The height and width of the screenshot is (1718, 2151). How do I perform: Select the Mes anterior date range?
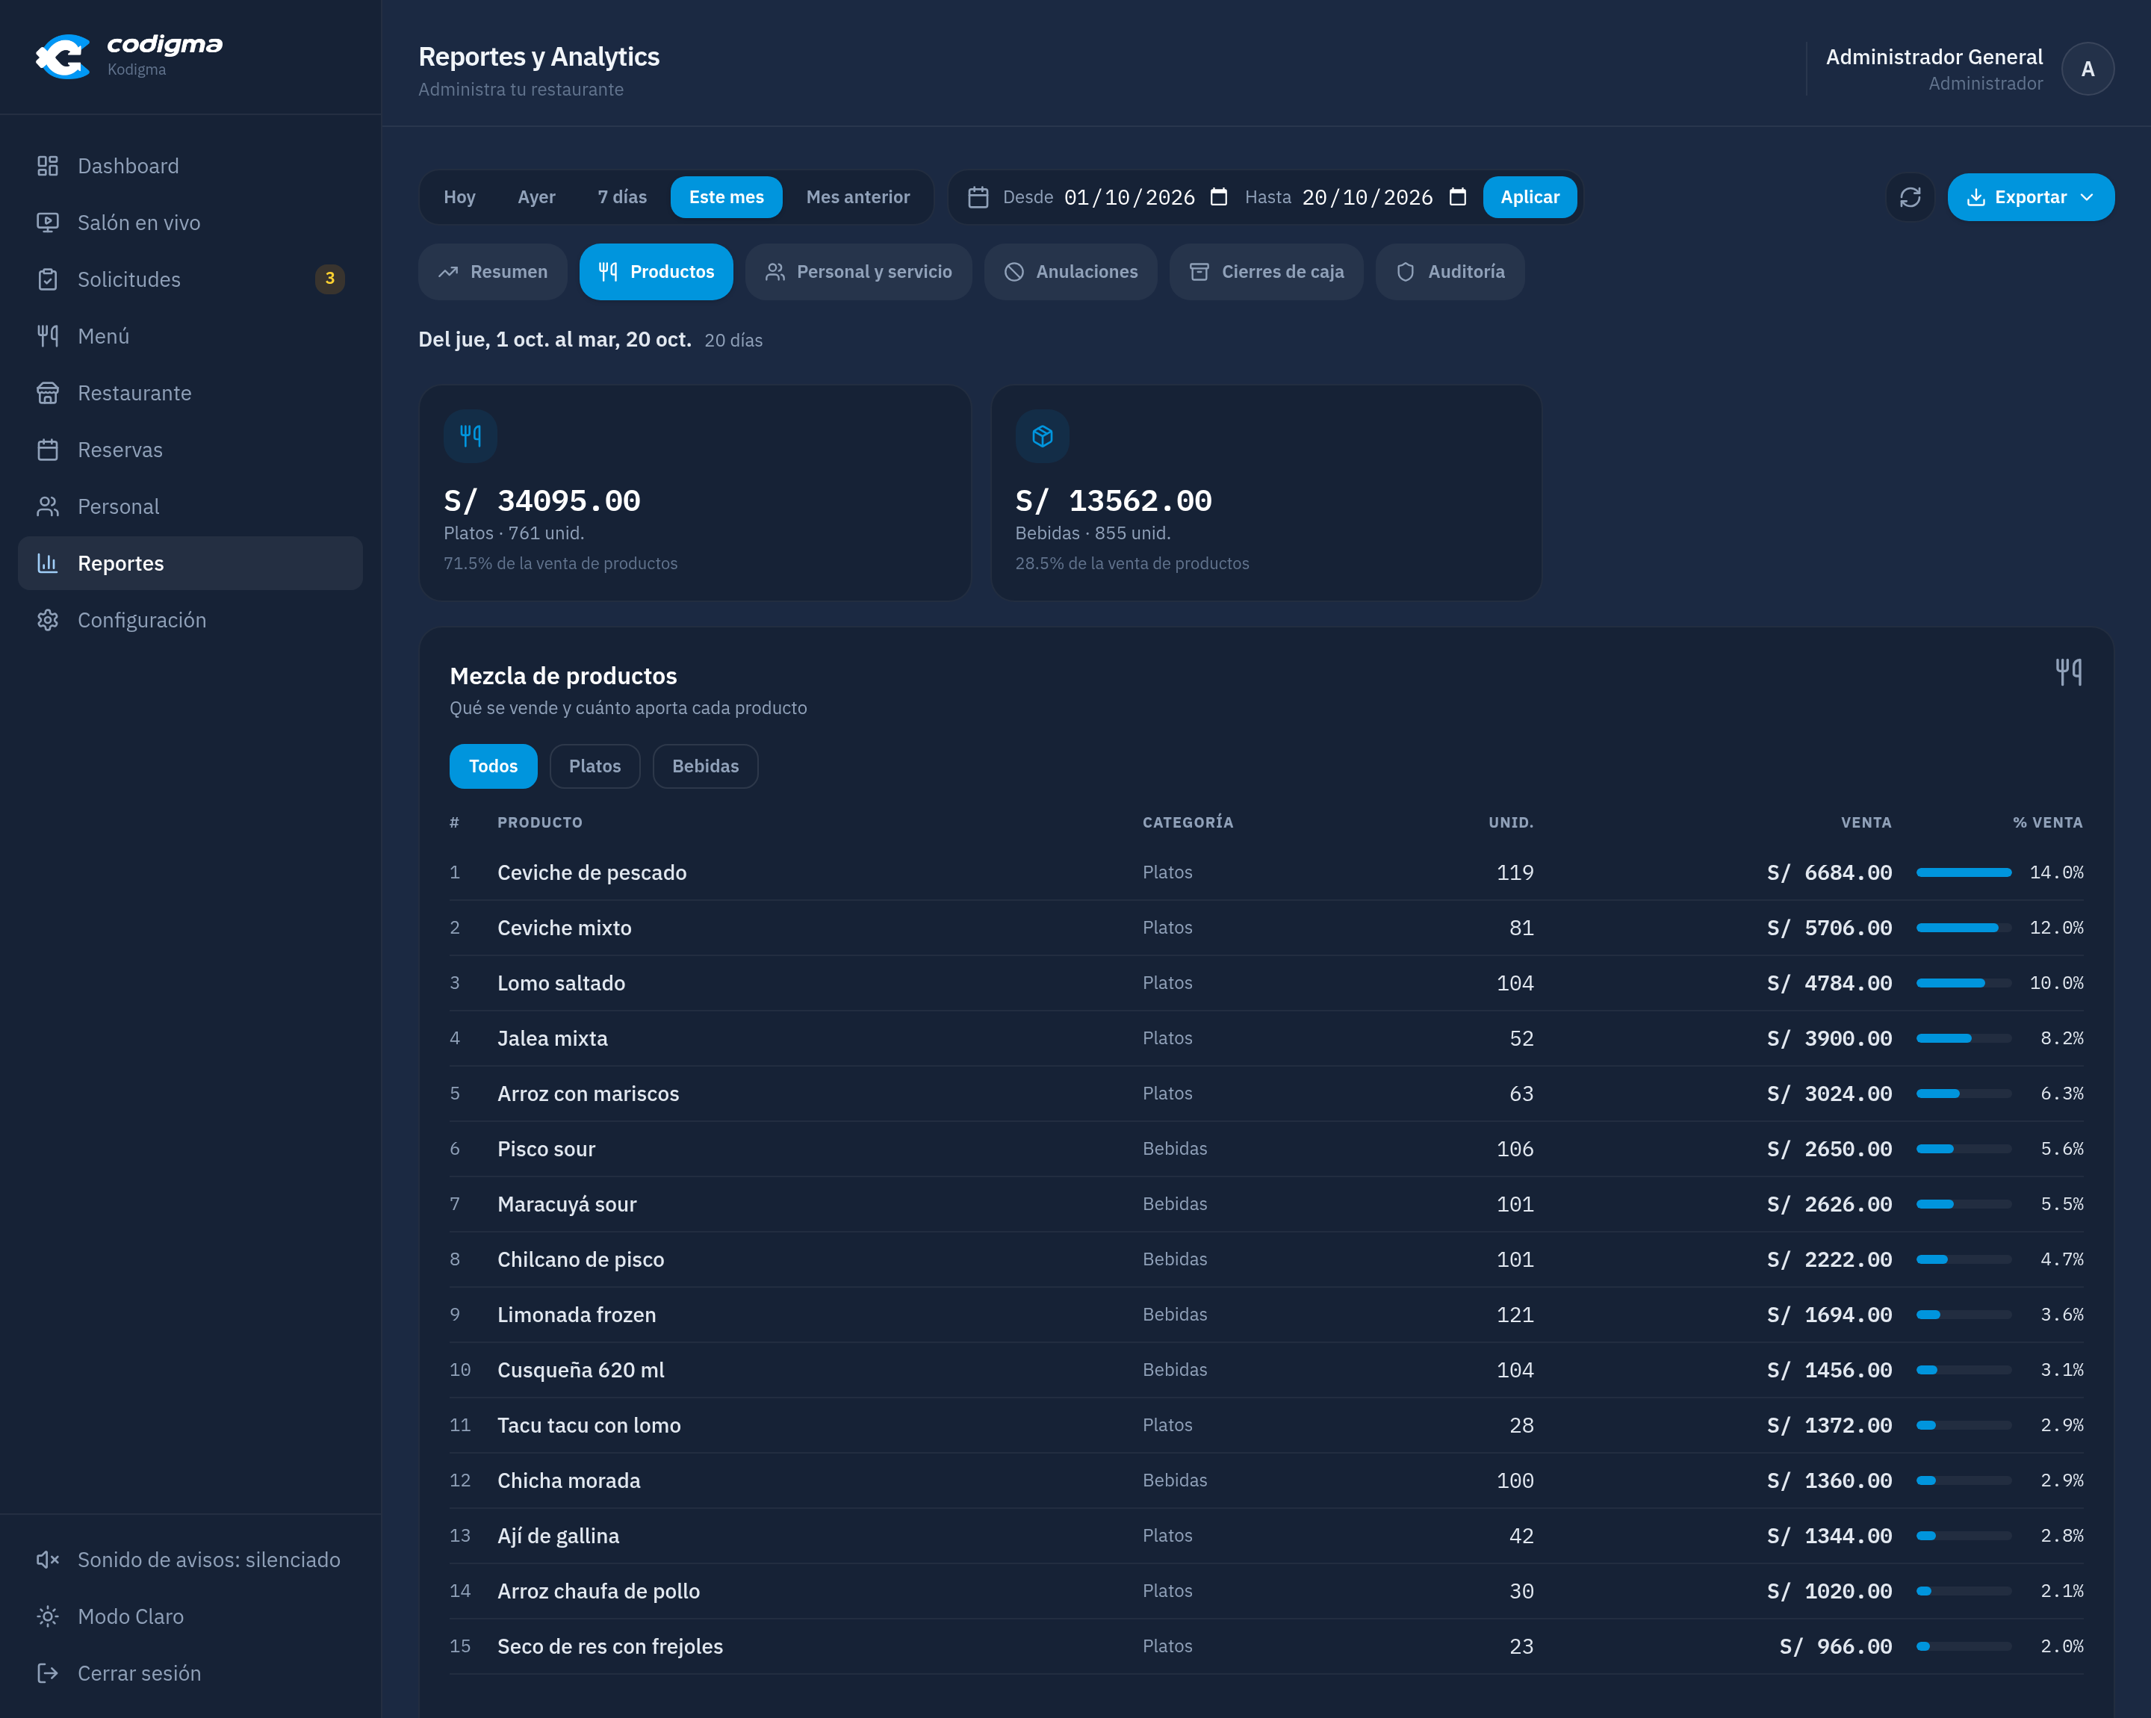(858, 197)
